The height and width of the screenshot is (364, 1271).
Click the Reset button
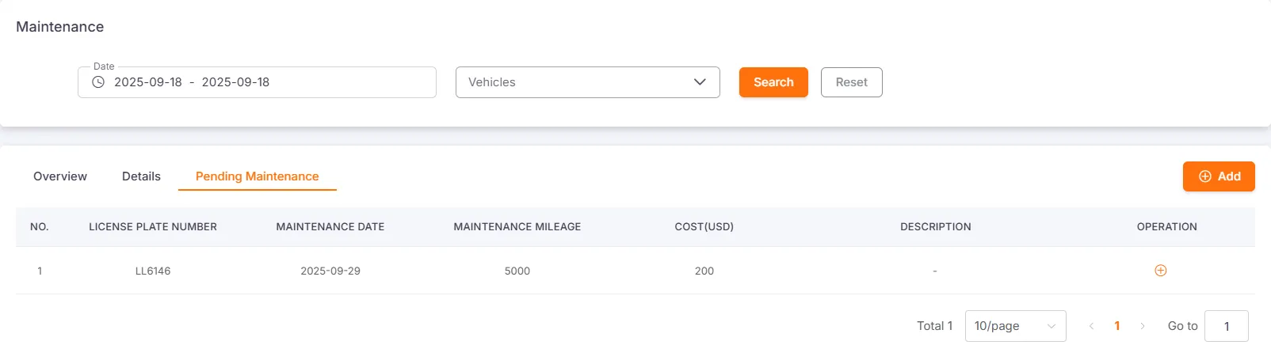(x=852, y=82)
